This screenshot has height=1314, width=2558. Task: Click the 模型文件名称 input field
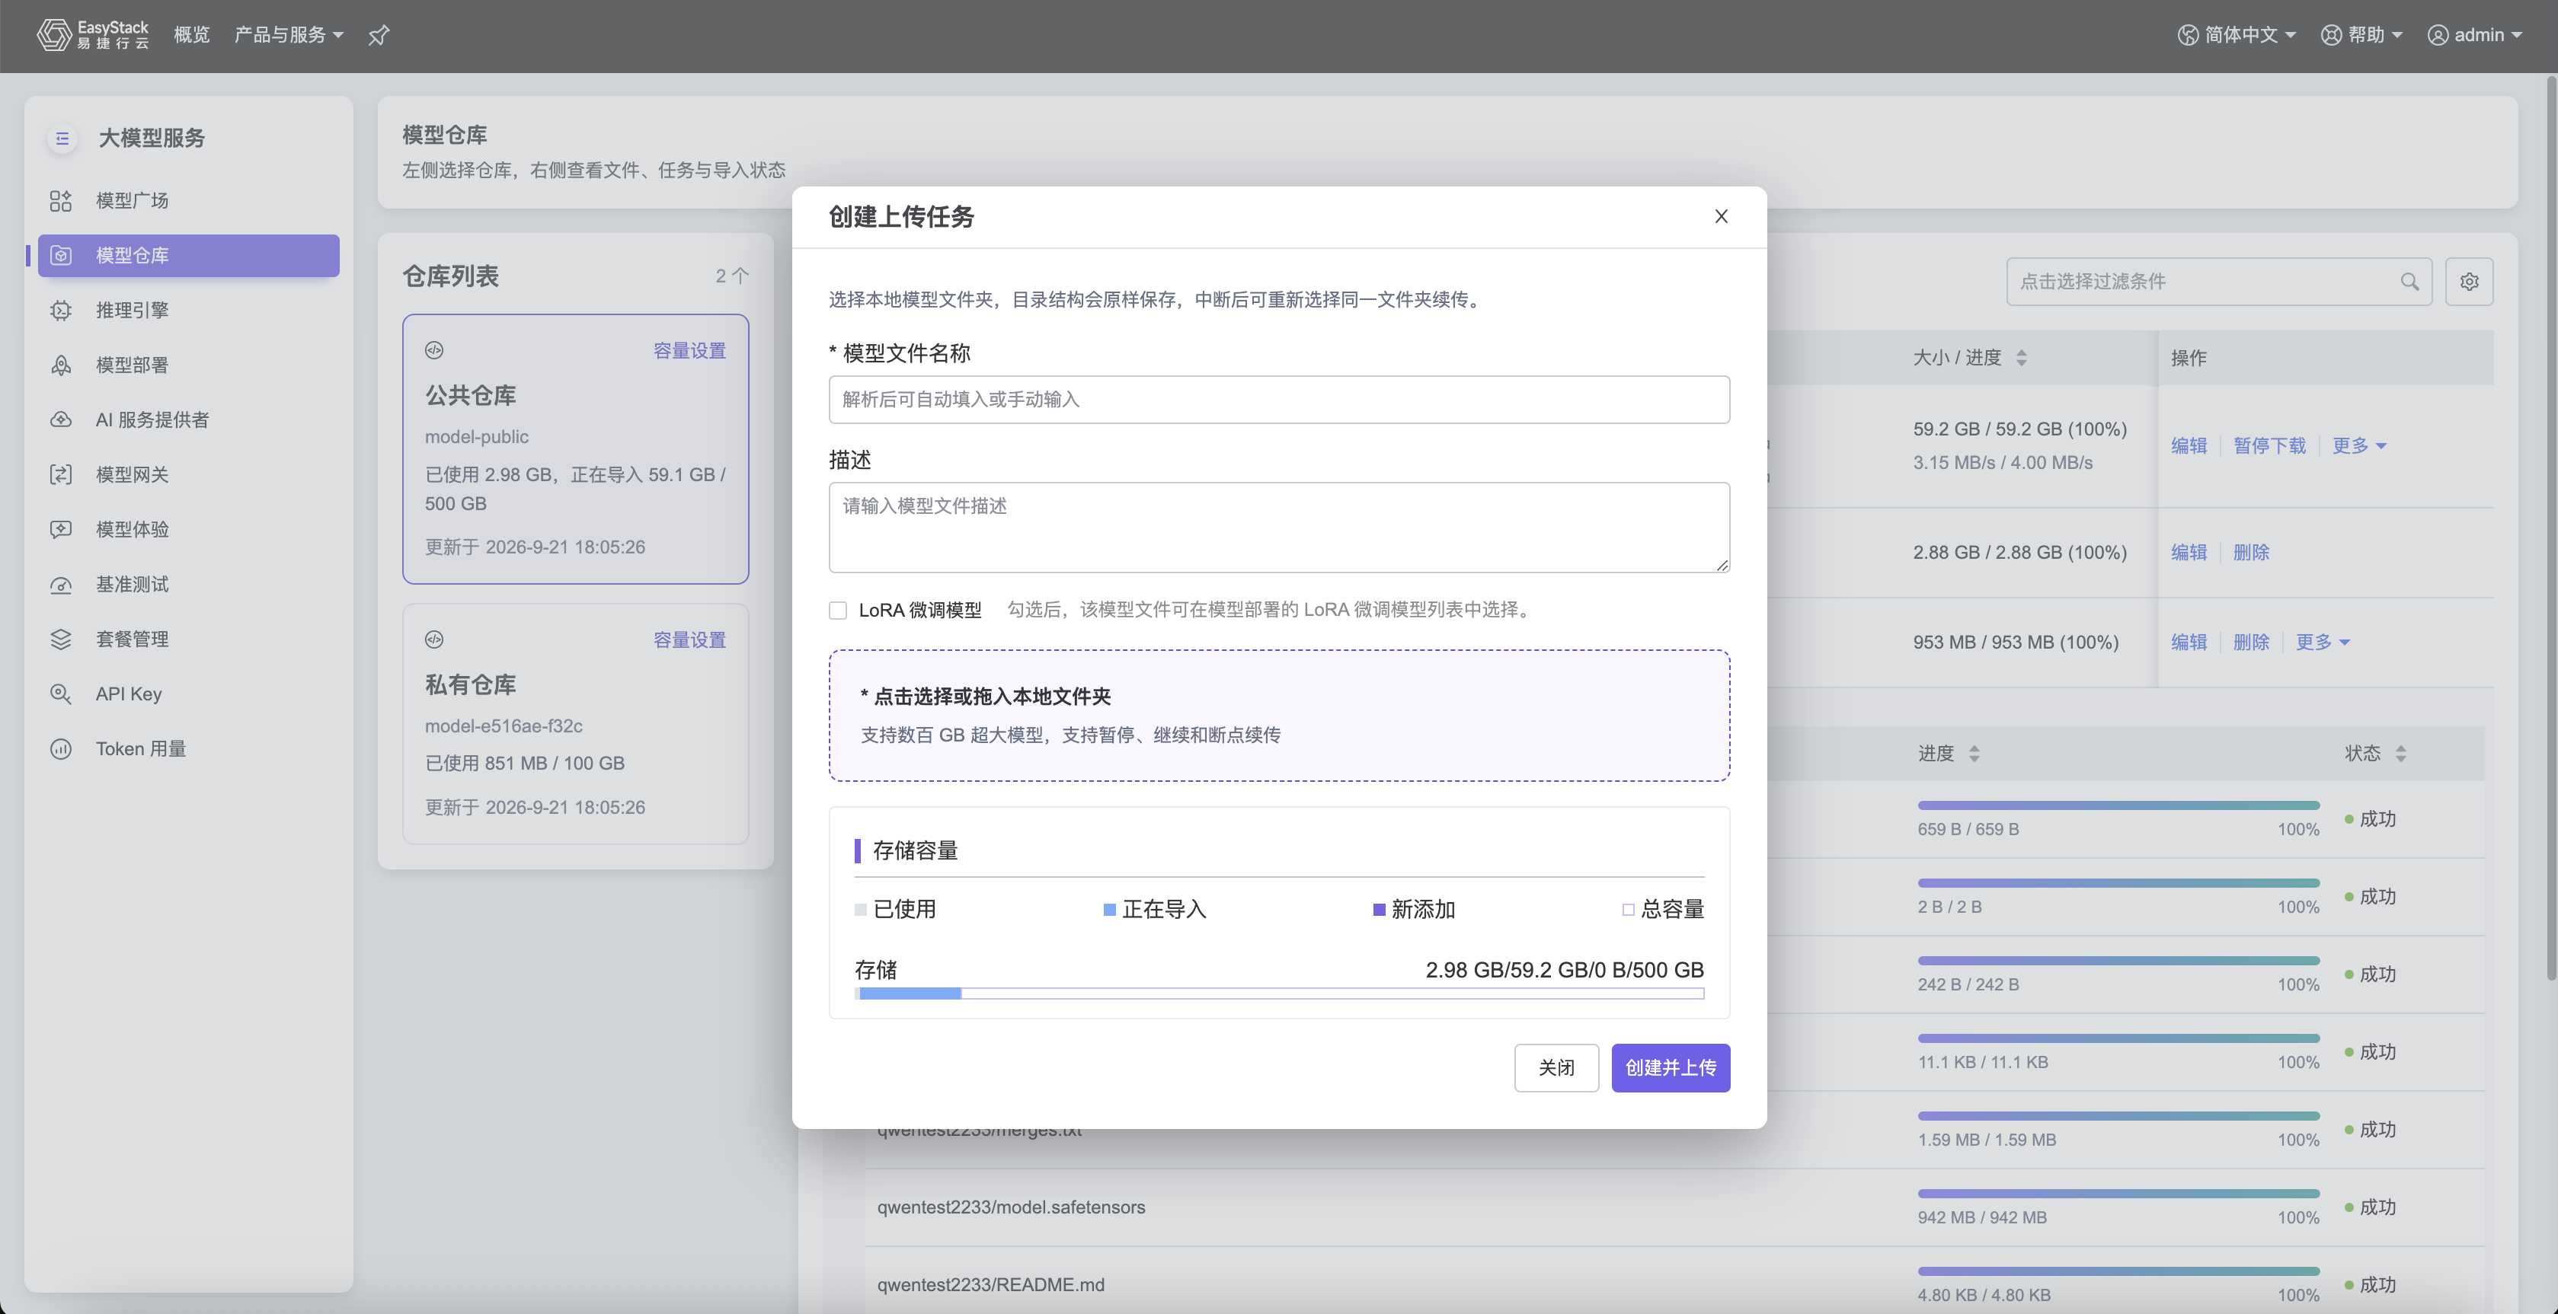(1279, 399)
